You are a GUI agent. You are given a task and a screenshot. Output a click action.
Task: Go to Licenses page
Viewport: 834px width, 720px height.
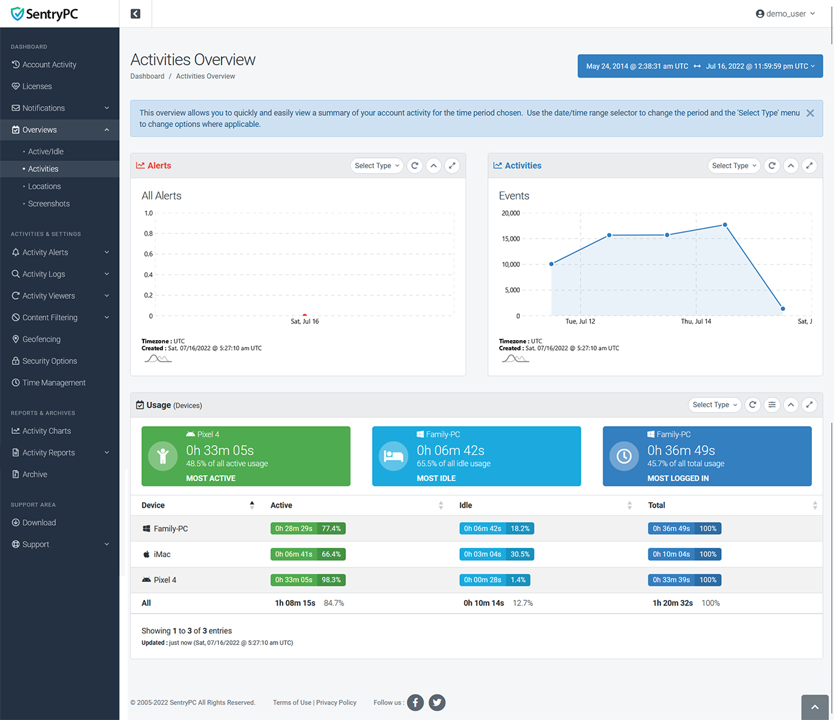[x=59, y=86]
